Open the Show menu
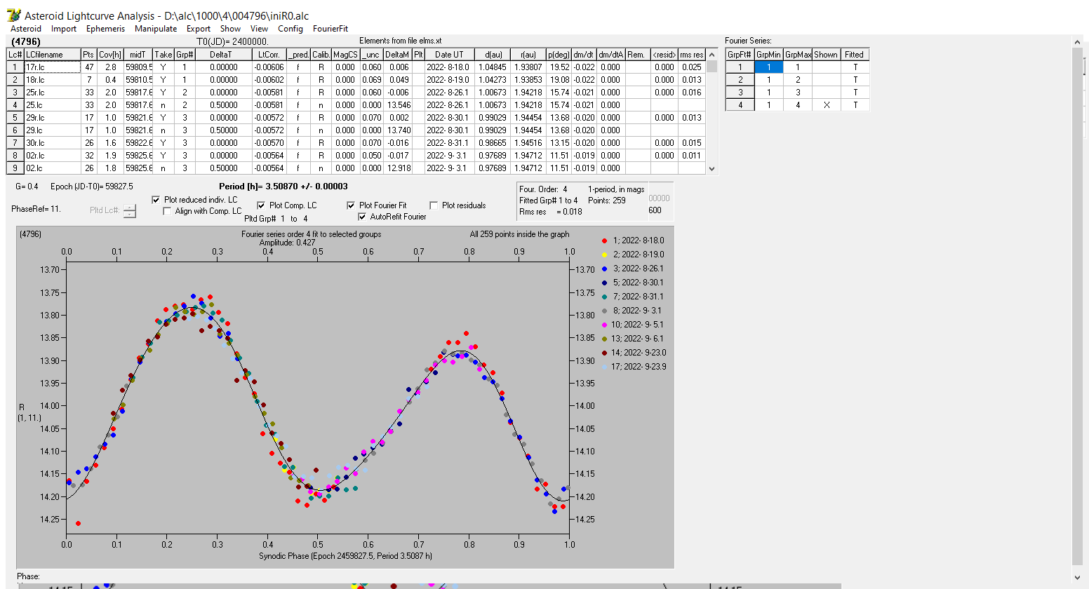 coord(230,29)
